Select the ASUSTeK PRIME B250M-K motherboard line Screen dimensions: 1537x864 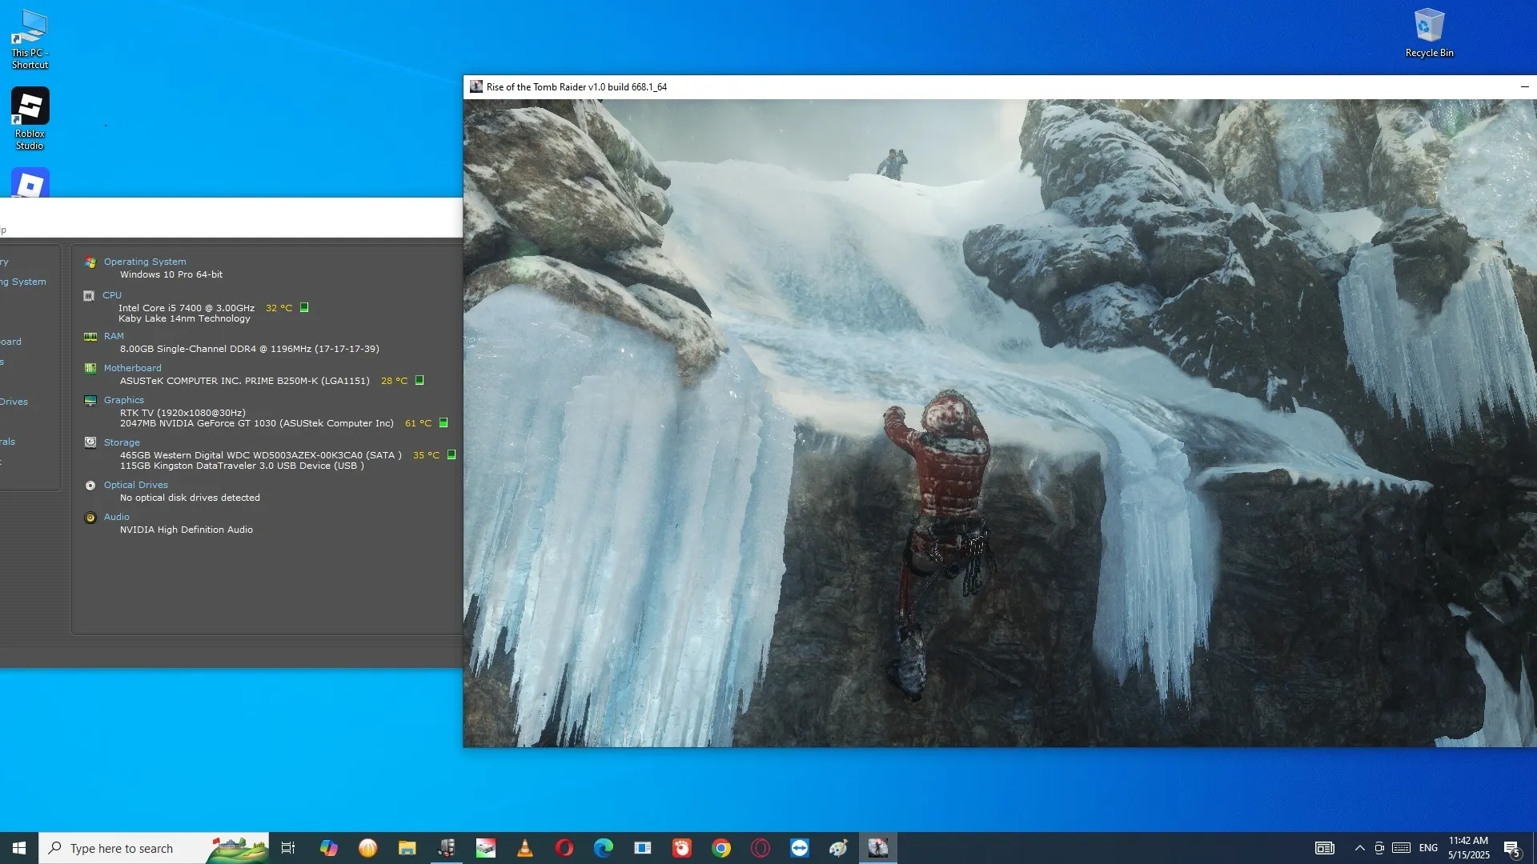(x=245, y=381)
